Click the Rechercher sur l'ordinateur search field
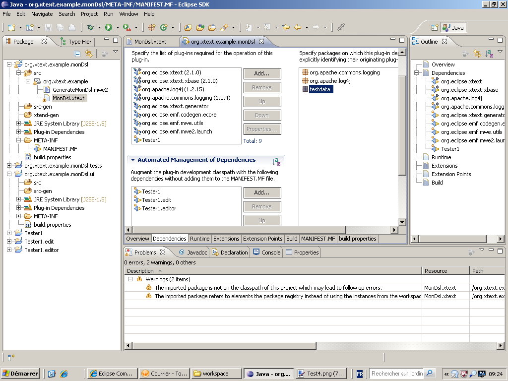 pos(396,374)
